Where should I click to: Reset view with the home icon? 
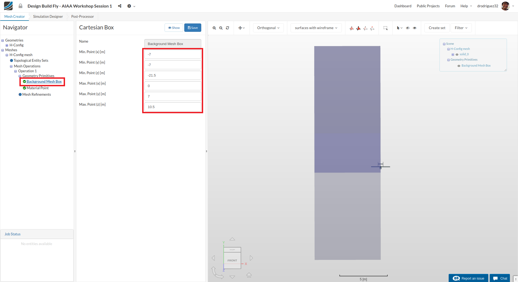coord(249,275)
